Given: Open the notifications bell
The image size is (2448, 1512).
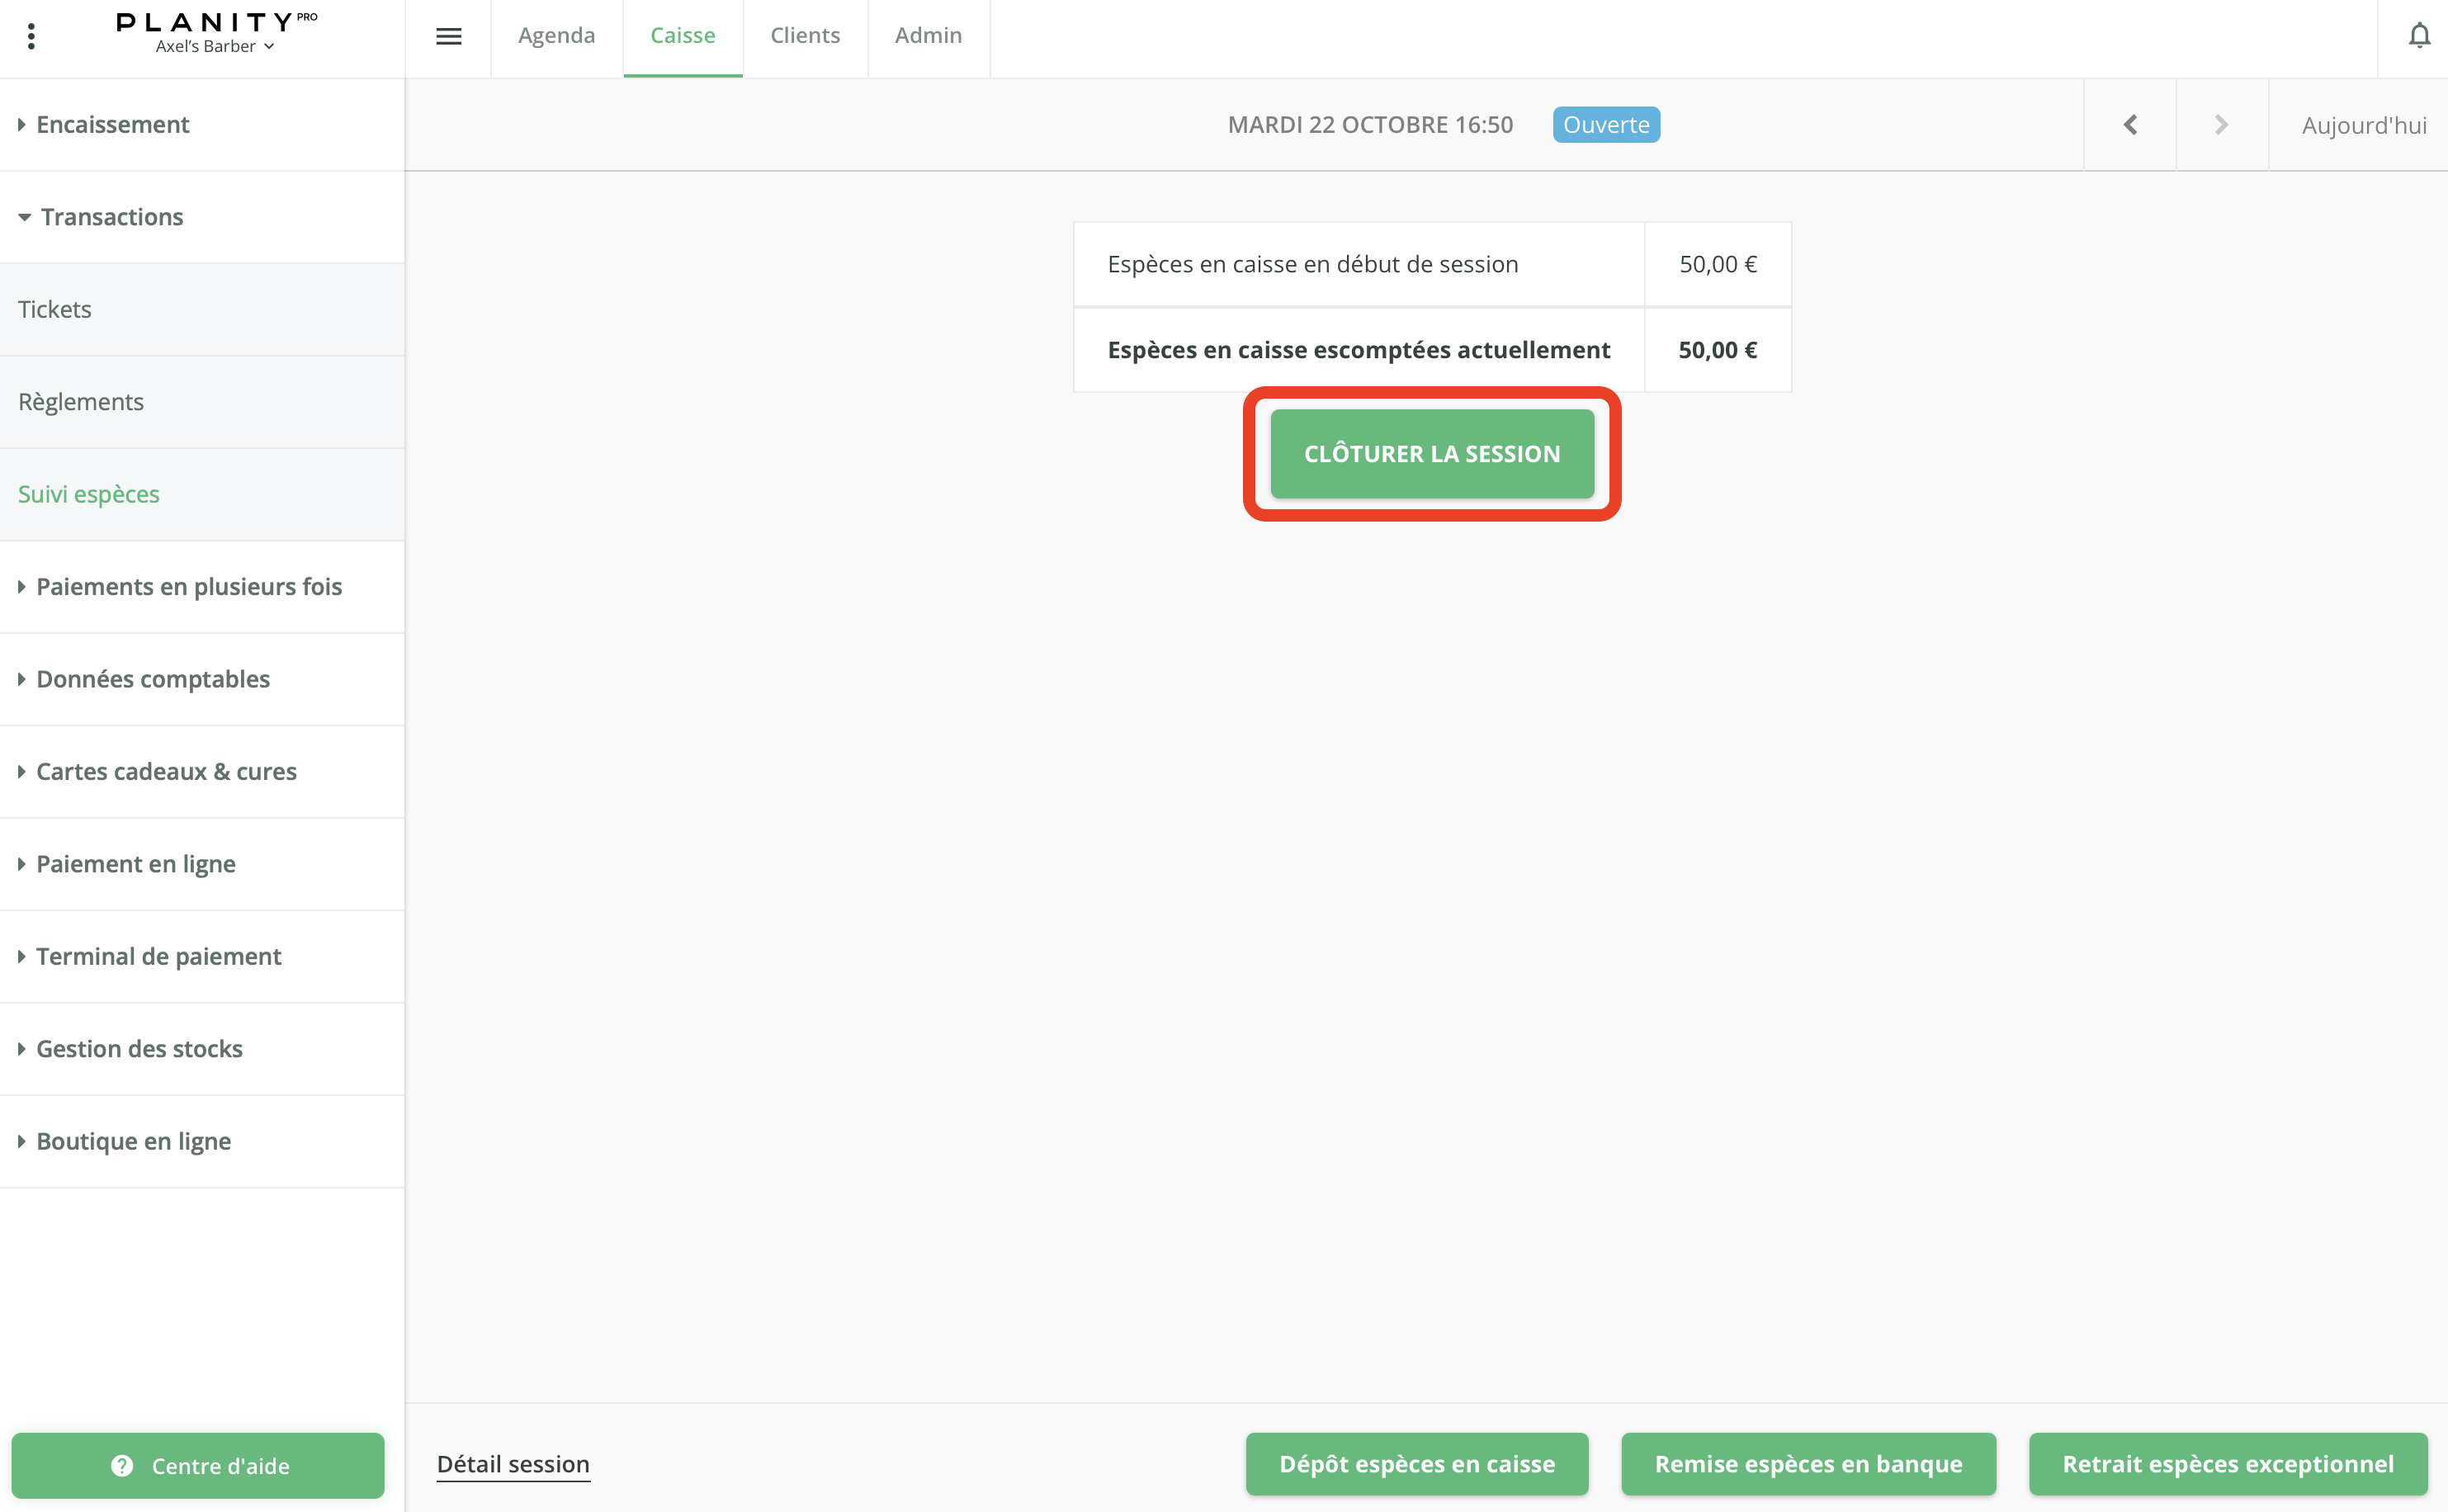Looking at the screenshot, I should click(2418, 37).
